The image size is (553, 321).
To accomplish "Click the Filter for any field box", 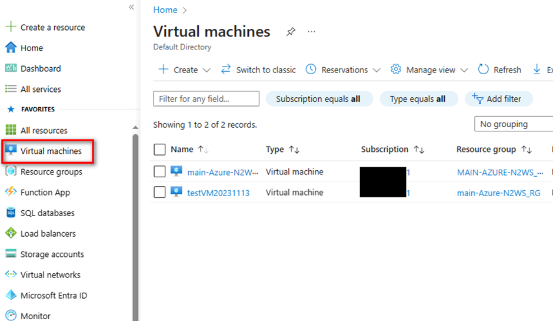I will tap(206, 98).
